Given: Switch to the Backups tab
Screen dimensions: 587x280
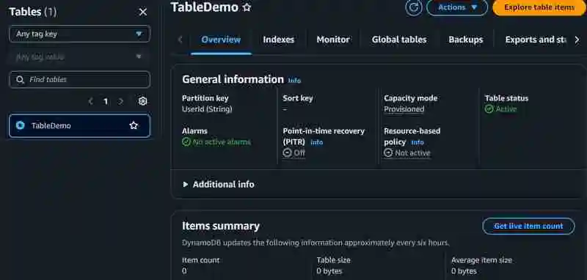Looking at the screenshot, I should (x=466, y=40).
